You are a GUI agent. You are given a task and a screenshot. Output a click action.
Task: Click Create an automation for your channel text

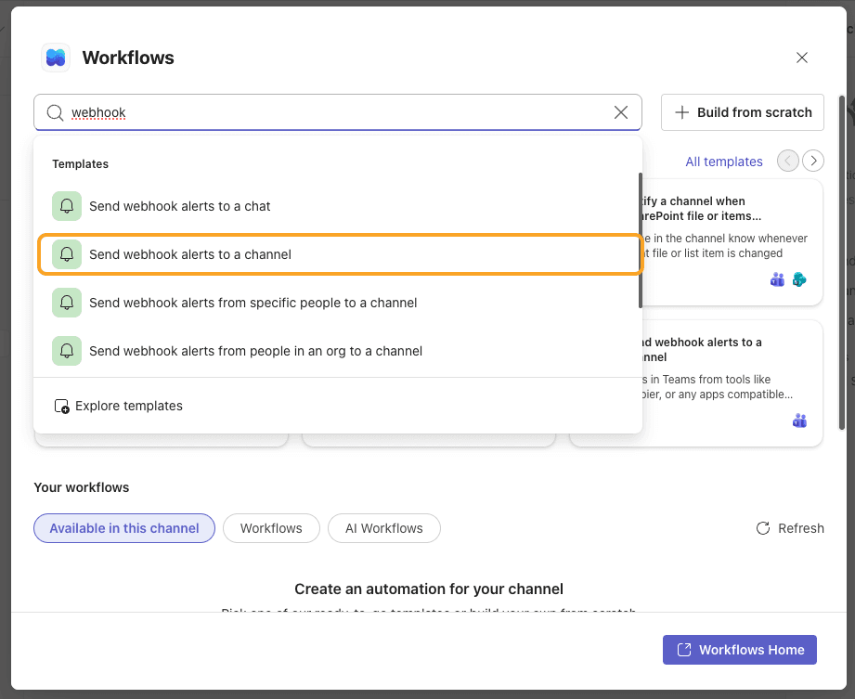coord(429,589)
